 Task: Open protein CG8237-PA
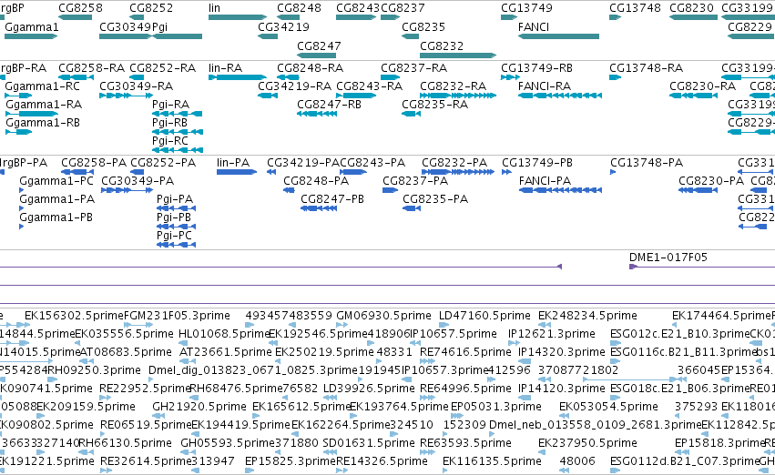pos(415,181)
